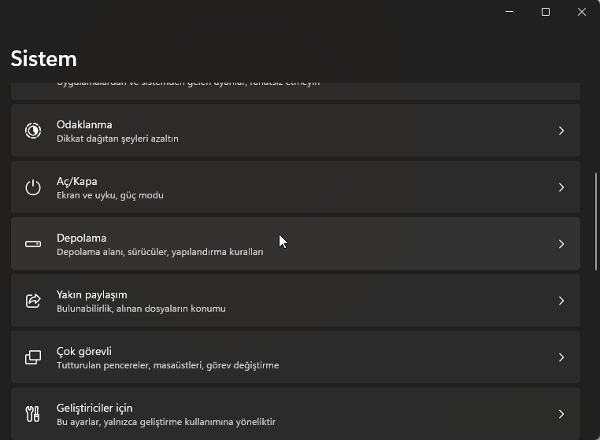Click the Sistem page heading
The height and width of the screenshot is (440, 600).
[x=44, y=59]
